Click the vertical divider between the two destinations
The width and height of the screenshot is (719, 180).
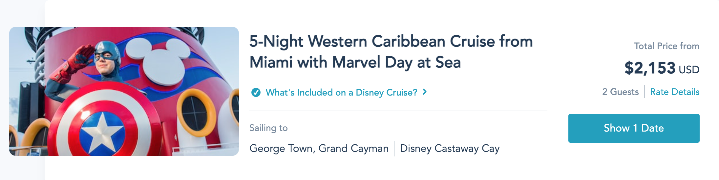pyautogui.click(x=394, y=149)
